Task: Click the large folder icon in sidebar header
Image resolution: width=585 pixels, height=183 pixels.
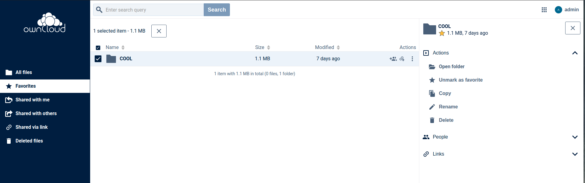Action: tap(430, 29)
